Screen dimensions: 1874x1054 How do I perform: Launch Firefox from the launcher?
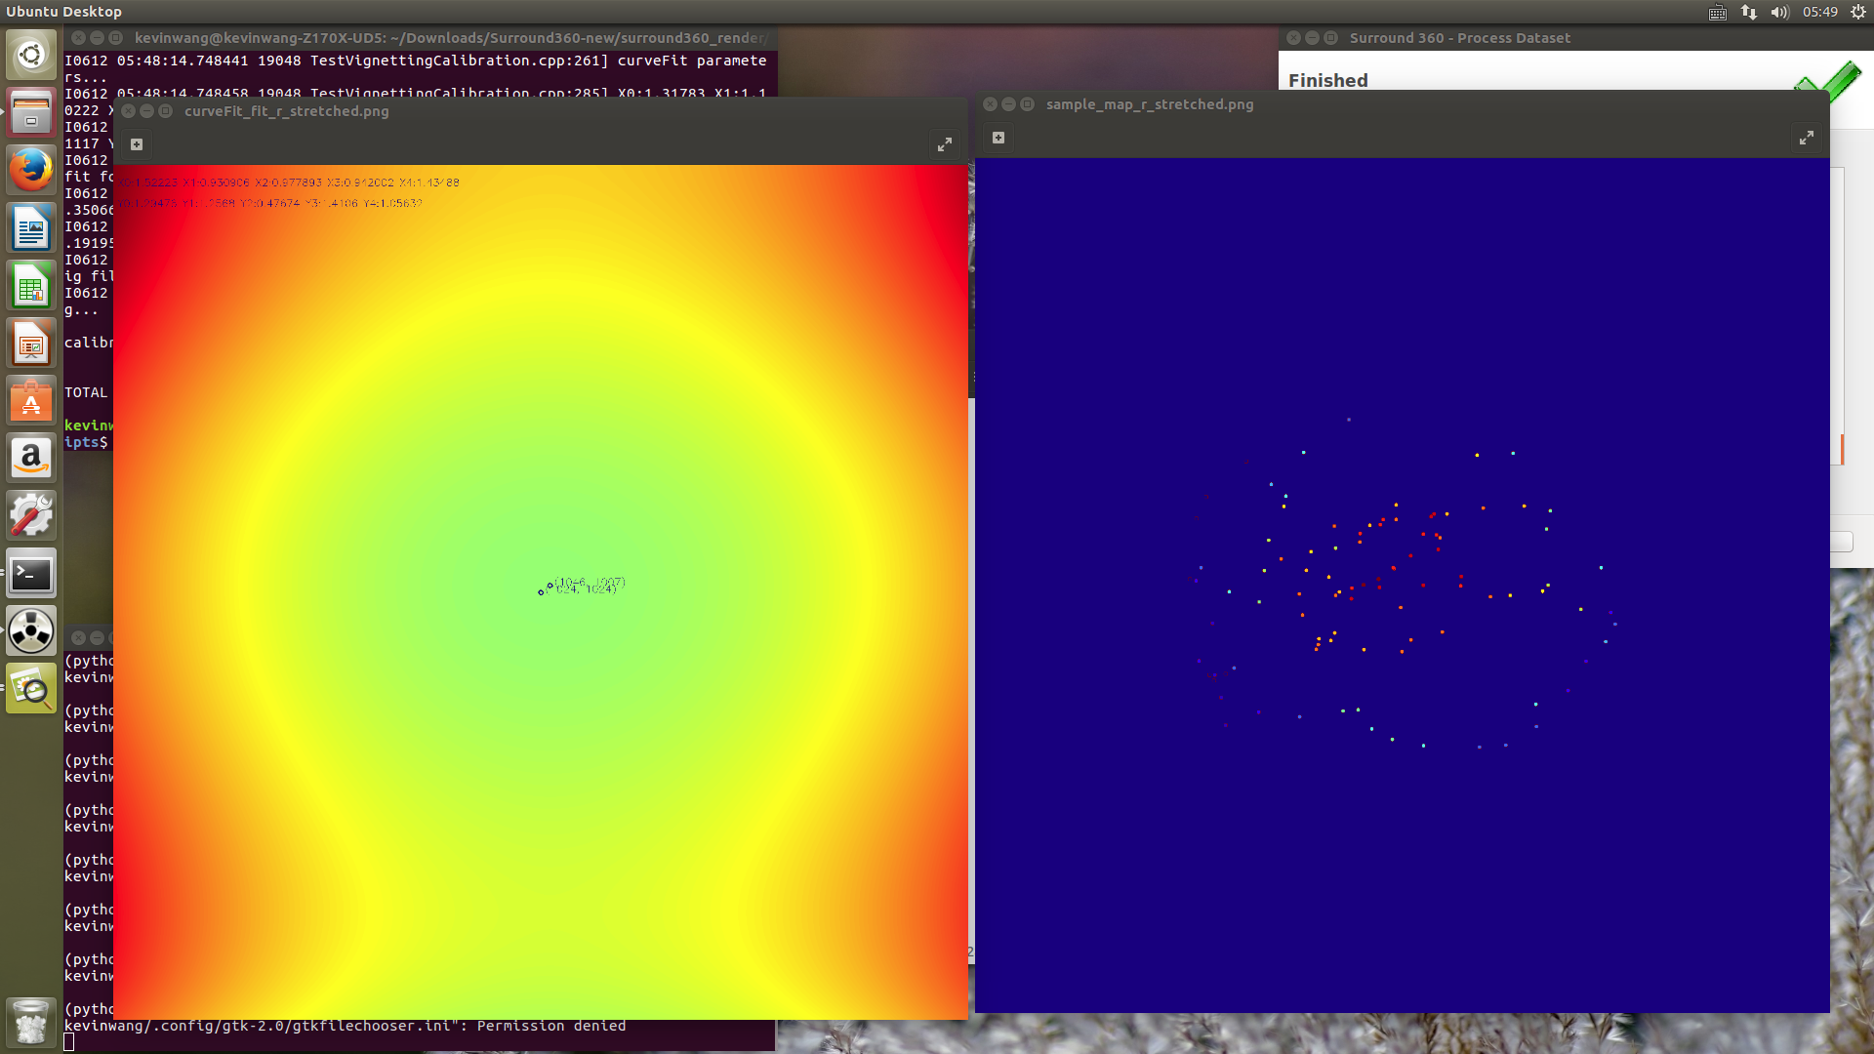pos(30,169)
